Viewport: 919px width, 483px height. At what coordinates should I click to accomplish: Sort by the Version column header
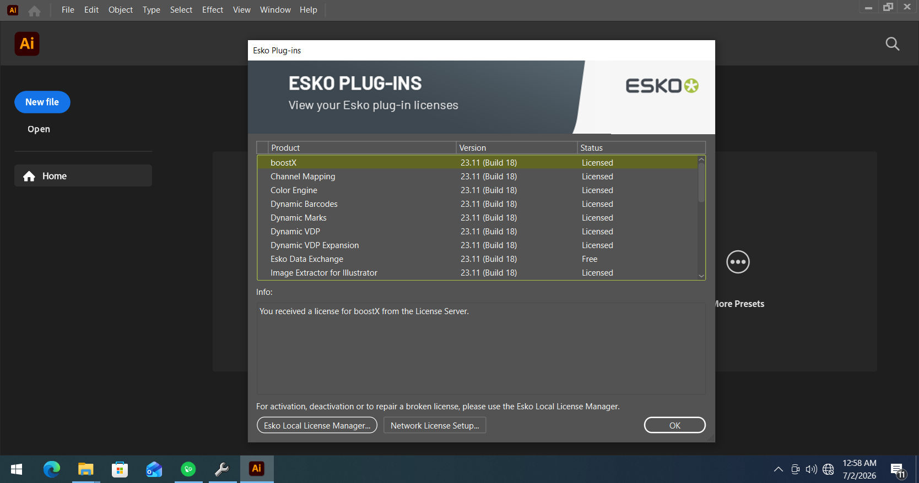point(517,148)
